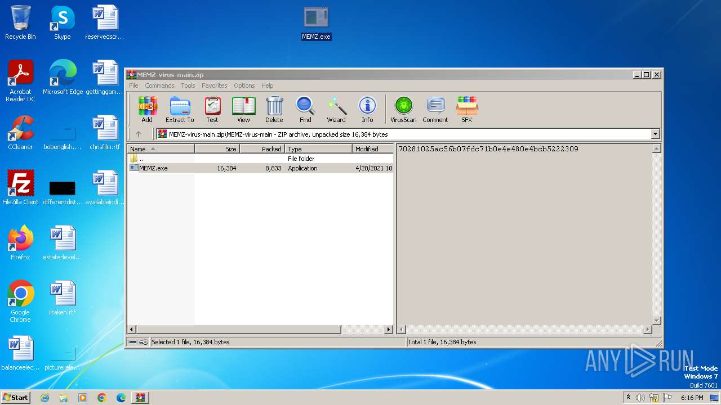
Task: Click 'Total 1 file, 16,384 bytes' status
Action: [442, 342]
